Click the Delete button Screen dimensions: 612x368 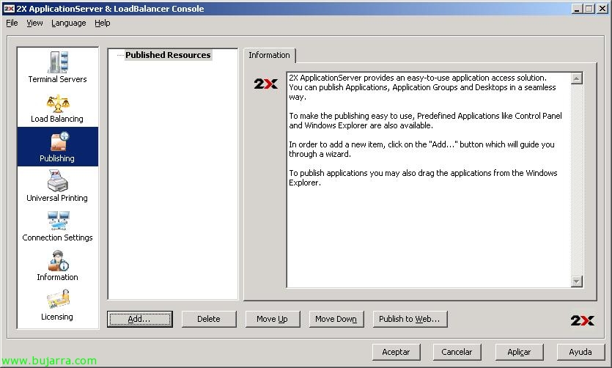[x=209, y=319]
